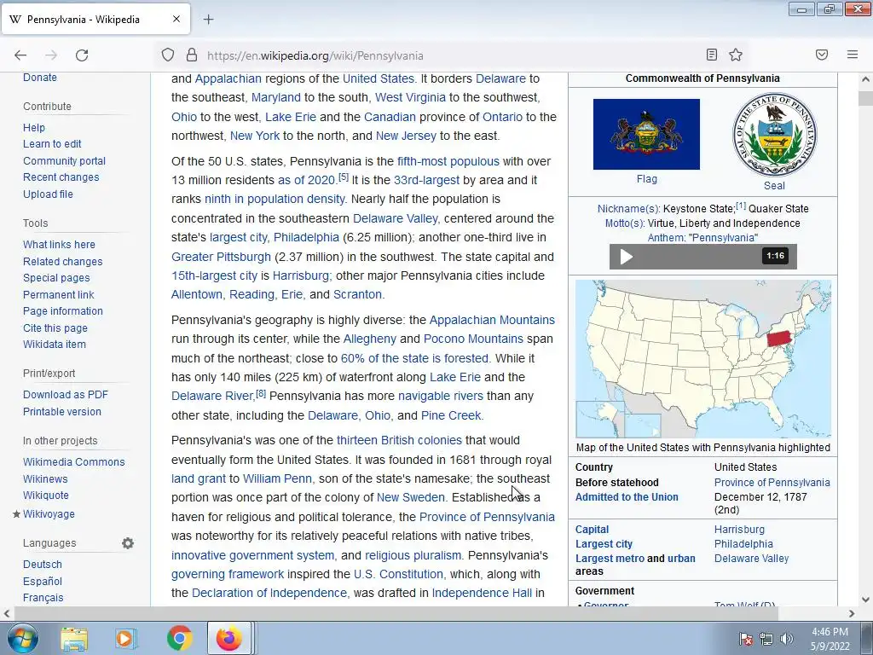Open Firefox application menu
The image size is (873, 655).
click(853, 55)
